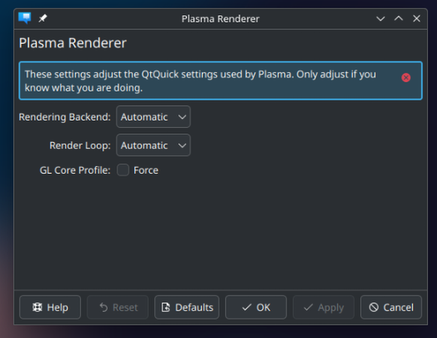437x338 pixels.
Task: Expand the Render Loop combo box
Action: [x=153, y=145]
